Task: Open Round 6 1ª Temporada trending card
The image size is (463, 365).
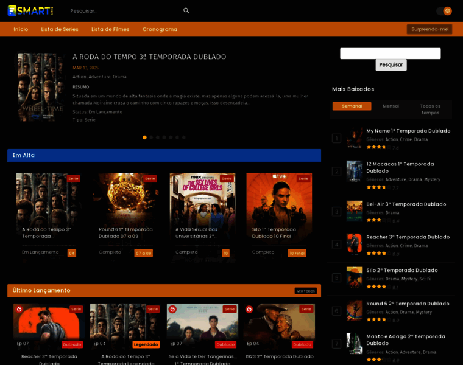Action: (x=125, y=218)
